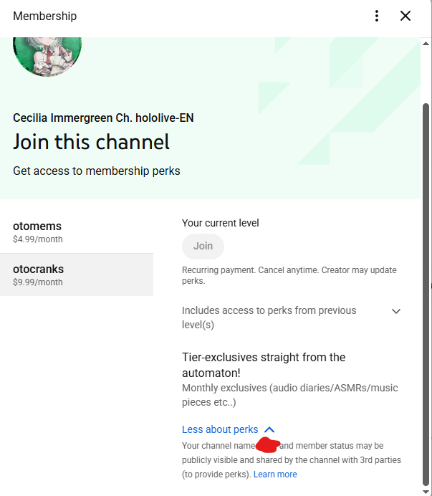Open the Learn more link
This screenshot has height=496, width=432.
click(275, 474)
